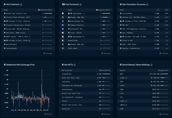
Task: Click BSC chain icon on Biswap: BSW->BS.. row
Action: [63, 17]
